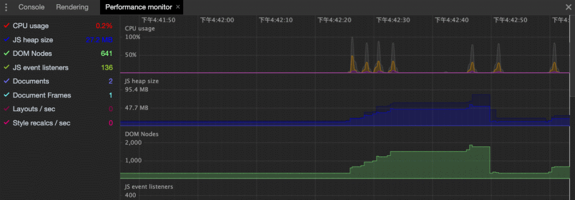Toggle the CPU usage red checkmark
This screenshot has width=575, height=200.
click(x=6, y=26)
